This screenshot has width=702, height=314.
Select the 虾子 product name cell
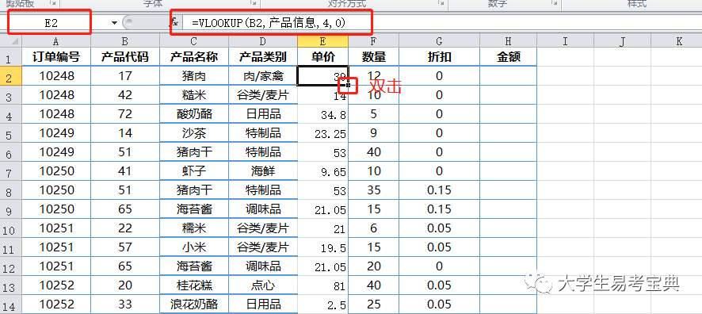194,170
